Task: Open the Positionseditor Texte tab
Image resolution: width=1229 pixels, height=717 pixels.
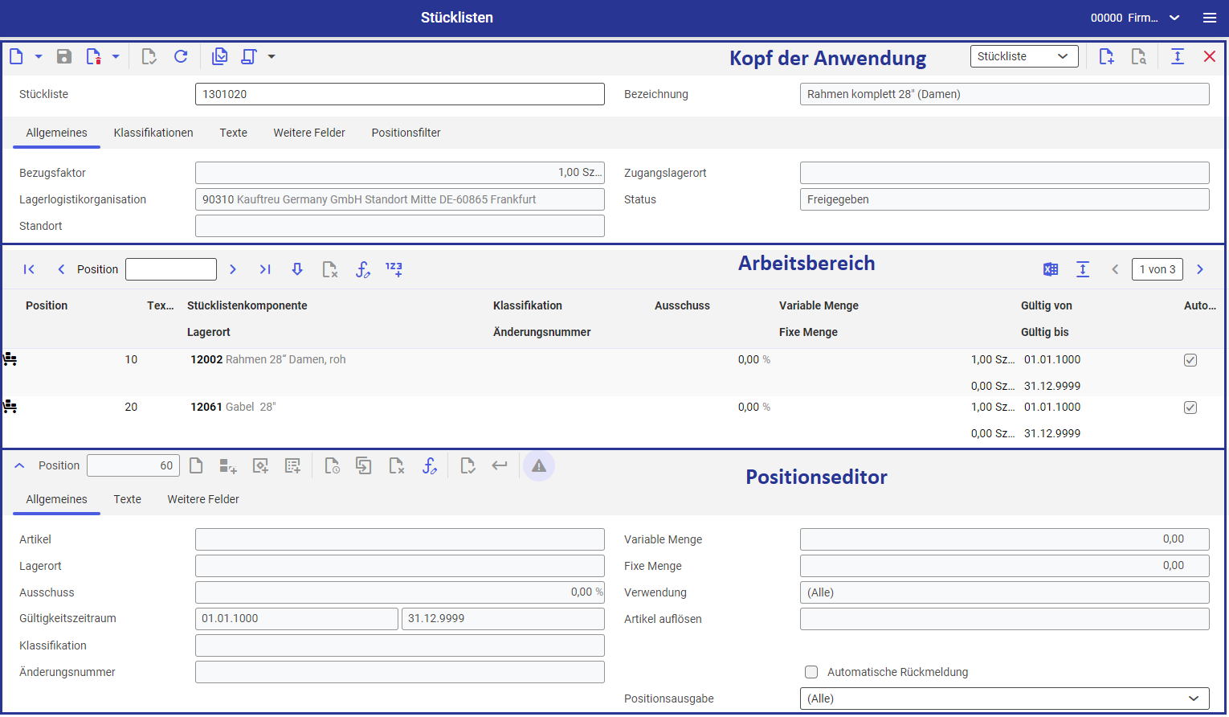Action: point(128,499)
